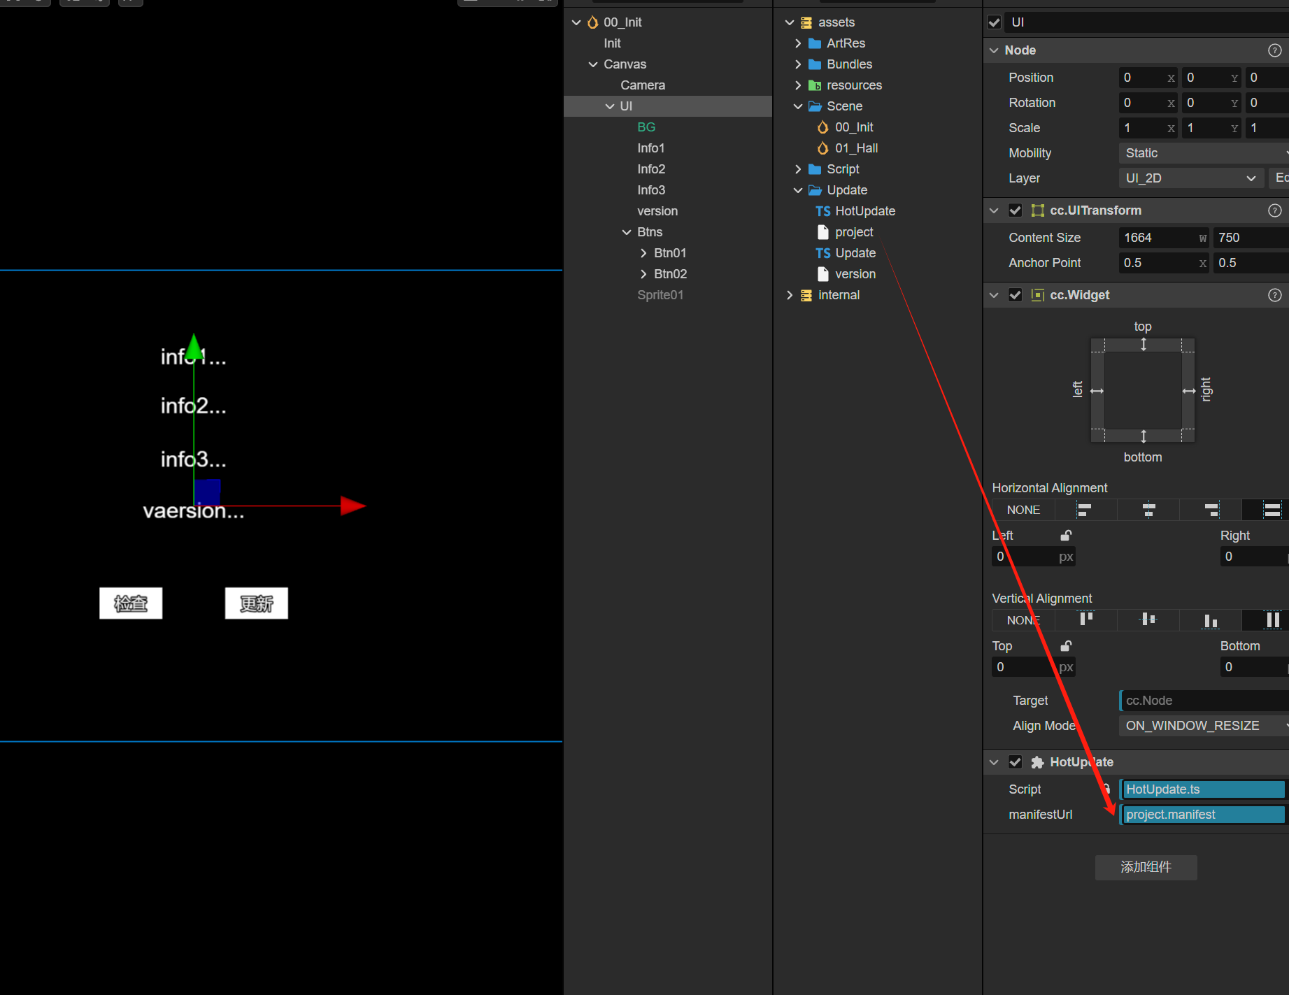
Task: Click the TS icon next to HotUpdate
Action: (x=823, y=211)
